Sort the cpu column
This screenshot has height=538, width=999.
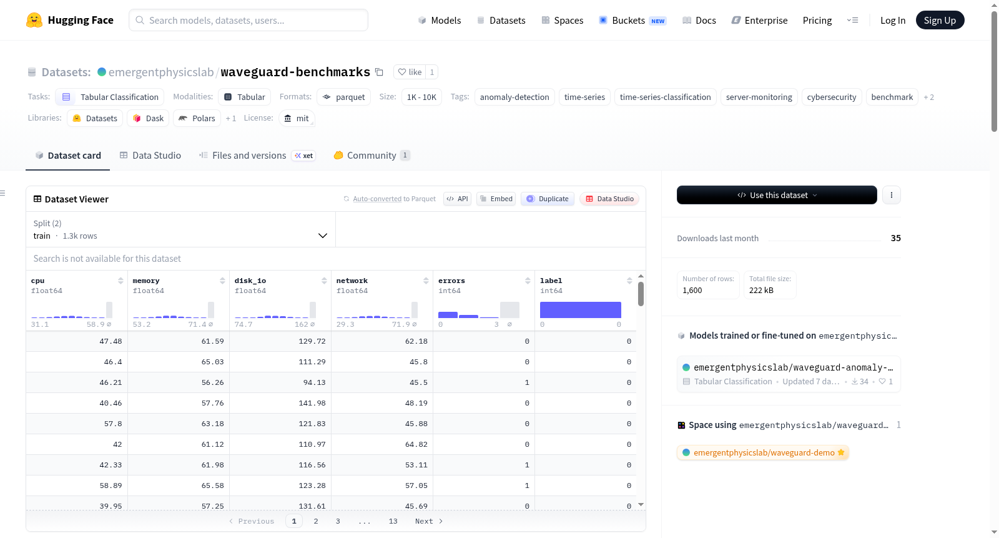(x=121, y=281)
